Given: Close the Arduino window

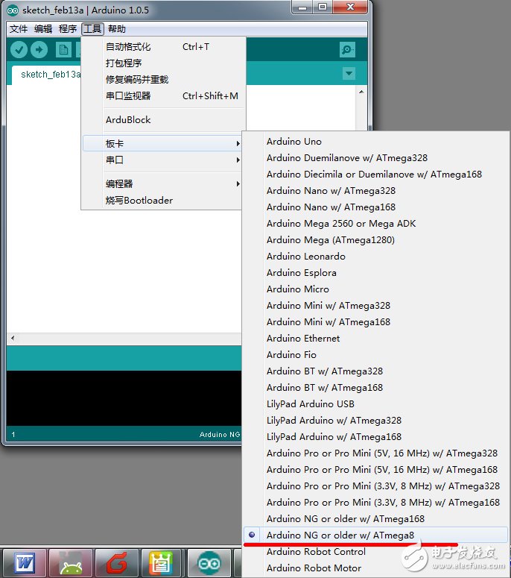Looking at the screenshot, I should (x=350, y=7).
